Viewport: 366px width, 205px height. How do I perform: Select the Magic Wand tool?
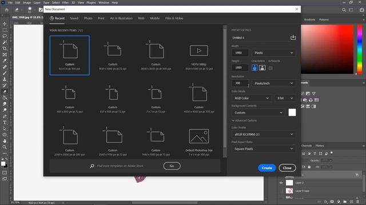5,42
